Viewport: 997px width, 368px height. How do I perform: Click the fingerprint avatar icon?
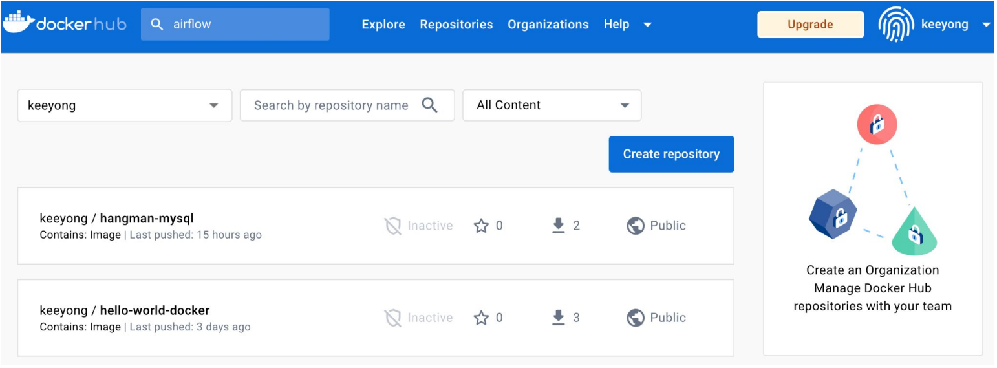click(895, 25)
